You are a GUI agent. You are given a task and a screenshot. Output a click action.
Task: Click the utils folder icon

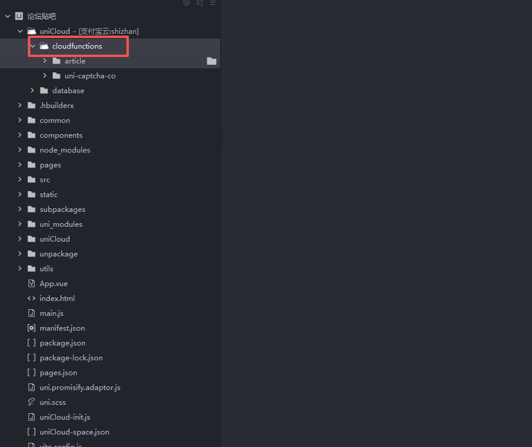[x=31, y=268]
